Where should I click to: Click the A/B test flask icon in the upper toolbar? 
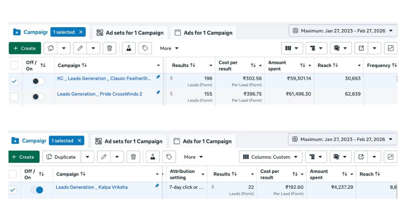(129, 48)
